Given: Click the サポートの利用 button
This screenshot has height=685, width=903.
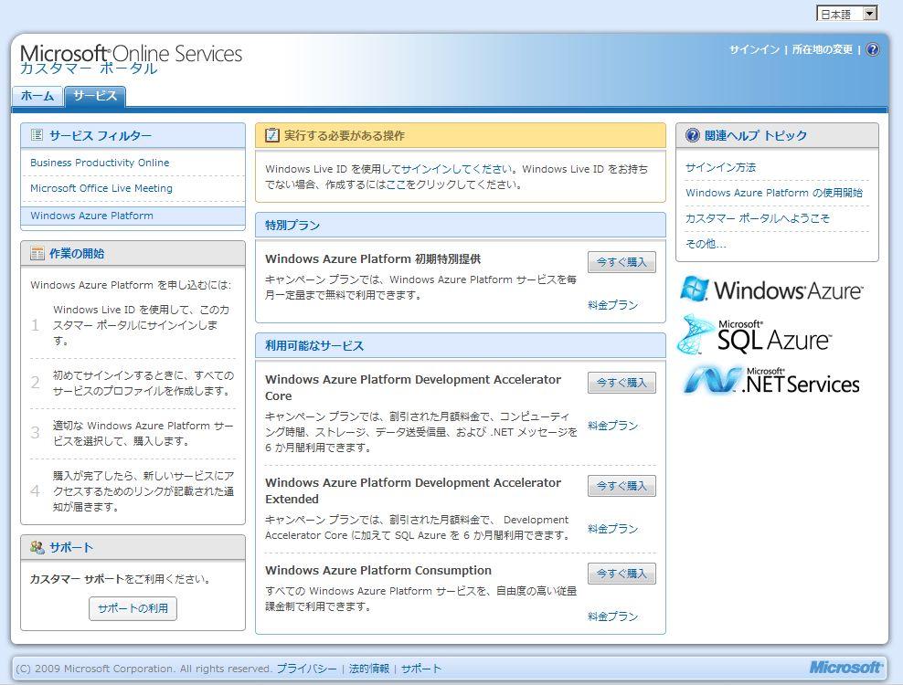Looking at the screenshot, I should (x=133, y=608).
